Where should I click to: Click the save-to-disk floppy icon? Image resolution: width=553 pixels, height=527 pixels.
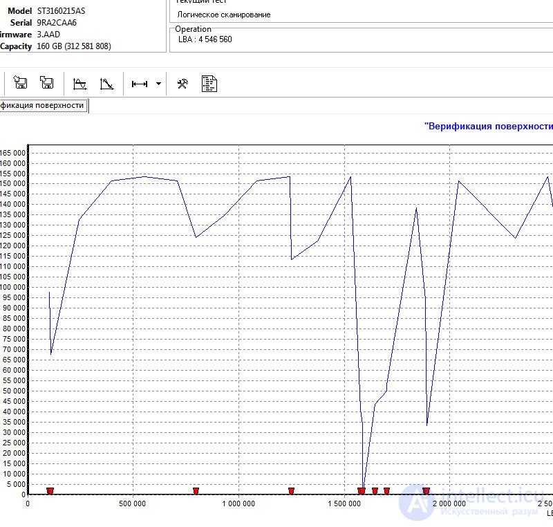point(20,82)
